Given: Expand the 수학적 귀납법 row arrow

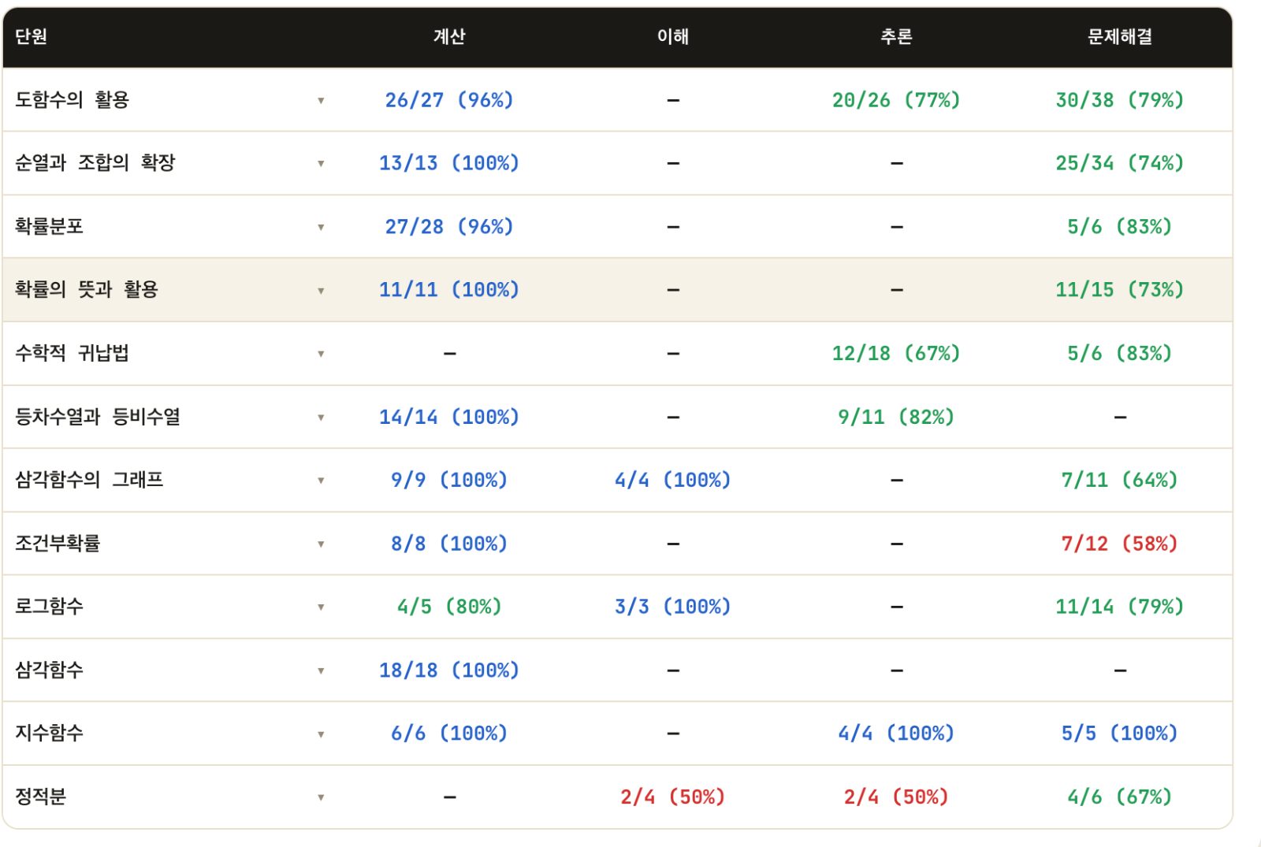Looking at the screenshot, I should (x=321, y=354).
